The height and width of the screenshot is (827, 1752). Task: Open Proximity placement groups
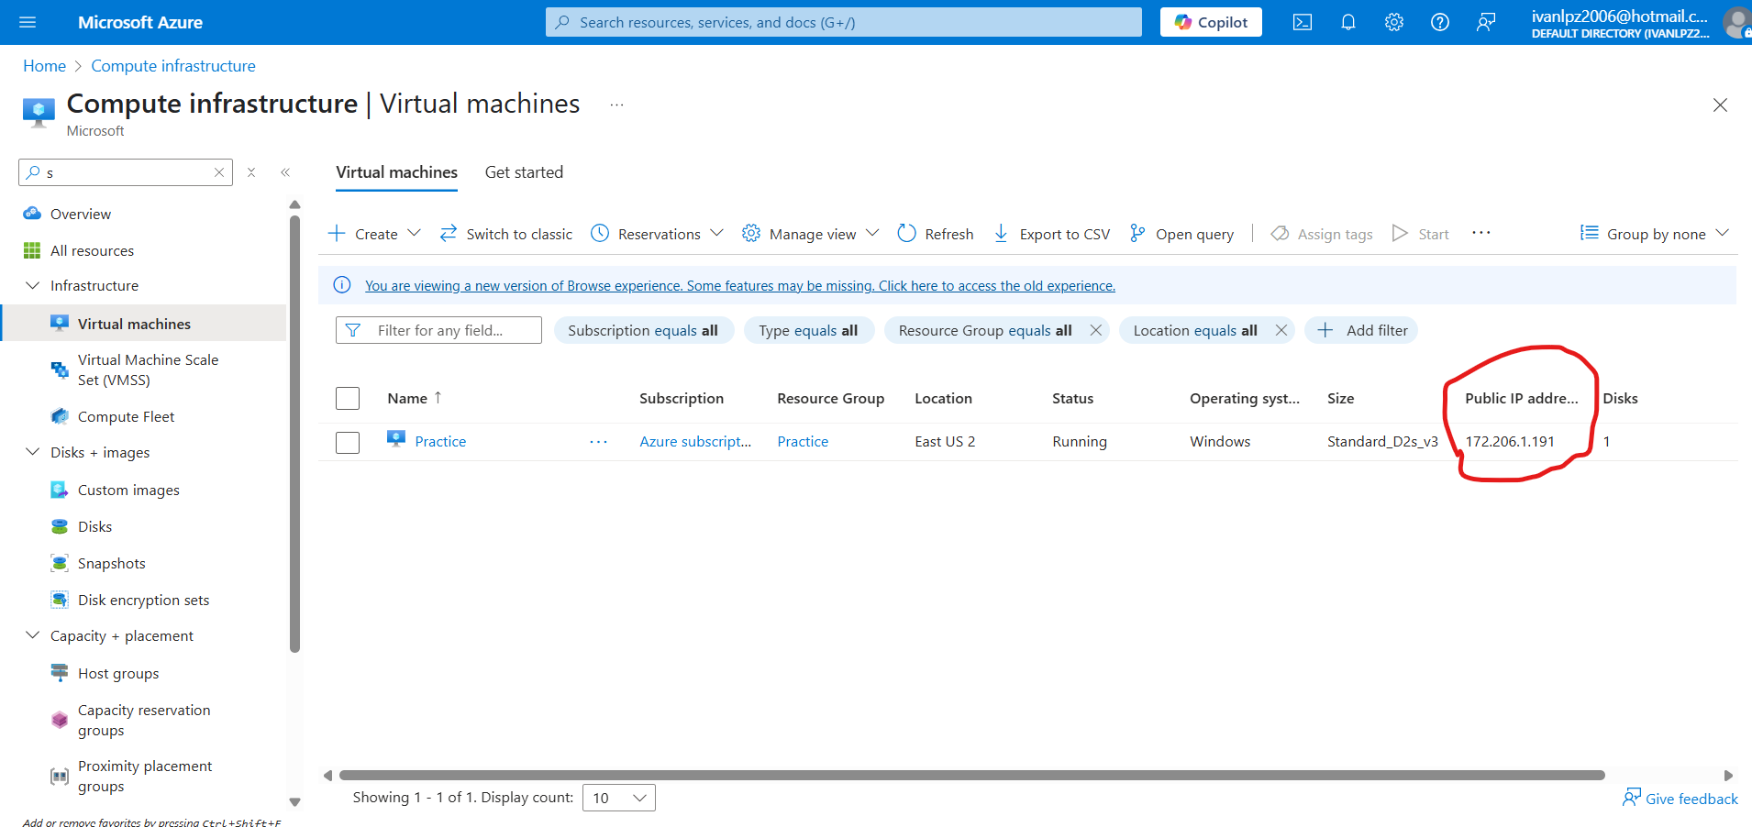pos(144,776)
